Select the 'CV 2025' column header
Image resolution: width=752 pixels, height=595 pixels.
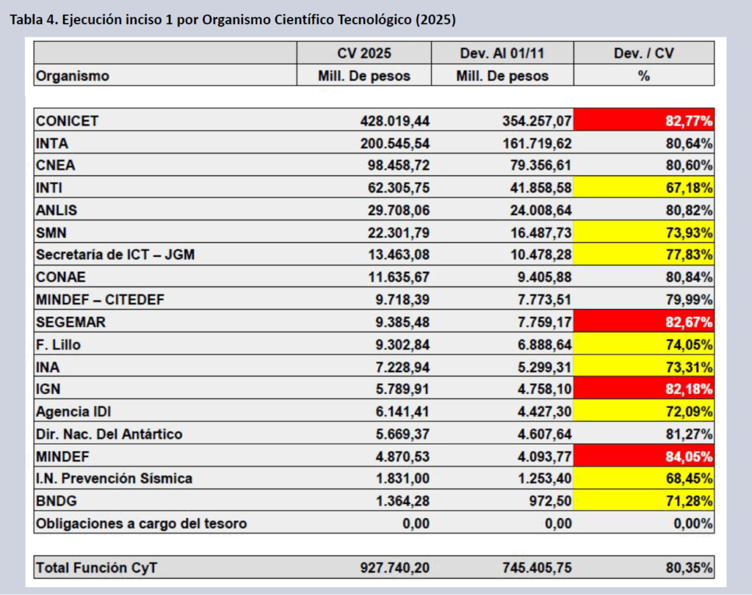coord(364,53)
